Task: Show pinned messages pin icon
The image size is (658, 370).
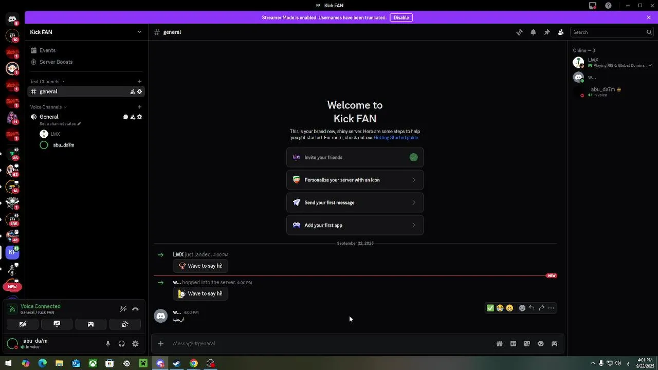Action: point(547,32)
